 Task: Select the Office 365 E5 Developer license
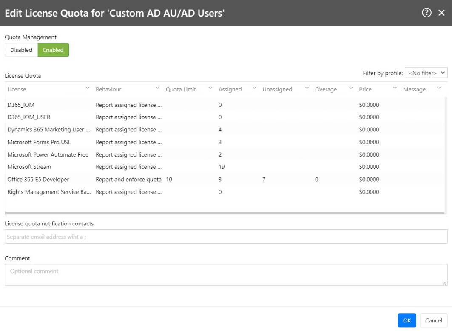[38, 180]
